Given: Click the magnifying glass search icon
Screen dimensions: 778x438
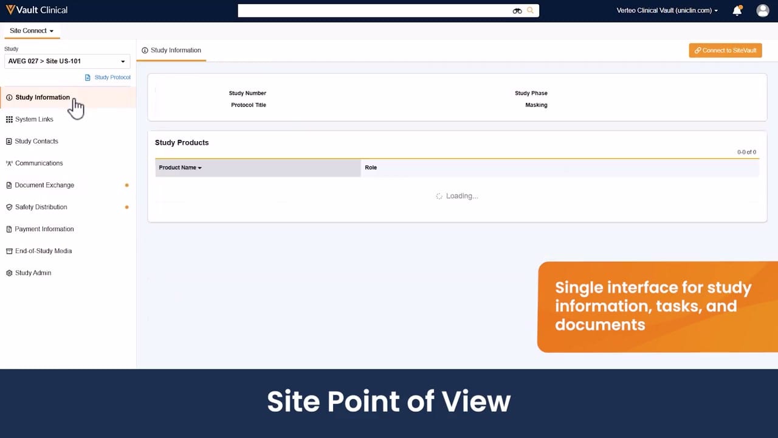Looking at the screenshot, I should point(530,10).
